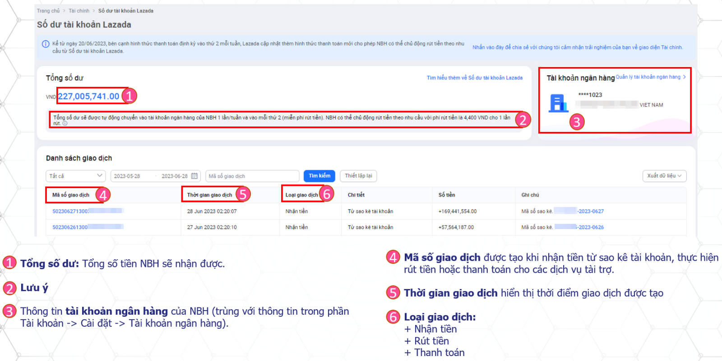
Task: Click the Tìm kiếm button
Action: [x=319, y=176]
